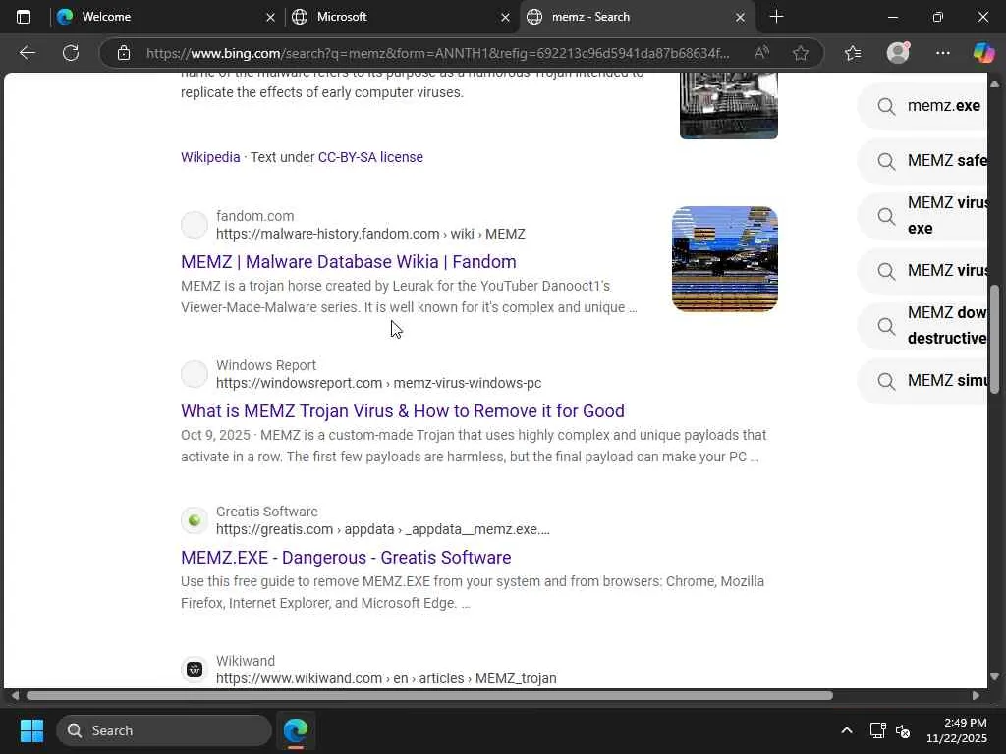Open the CC-BY-SA license link
Screen dimensions: 1006x754
tap(370, 157)
